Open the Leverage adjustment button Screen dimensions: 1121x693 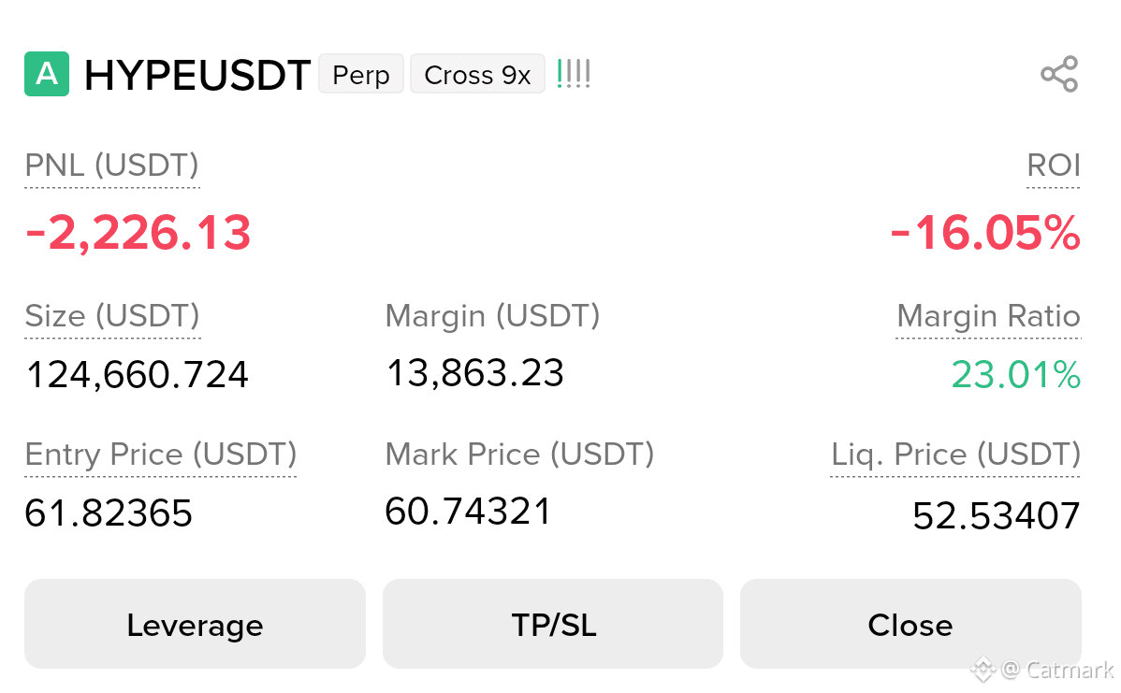196,624
